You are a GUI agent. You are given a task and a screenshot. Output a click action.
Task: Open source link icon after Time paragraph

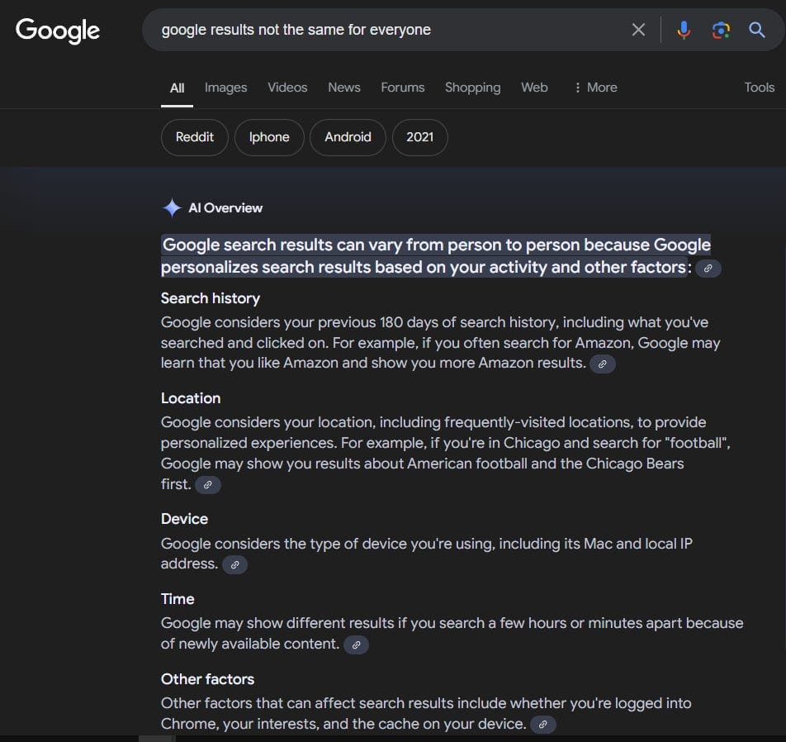357,645
